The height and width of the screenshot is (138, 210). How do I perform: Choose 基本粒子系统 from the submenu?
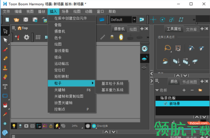(x=112, y=84)
